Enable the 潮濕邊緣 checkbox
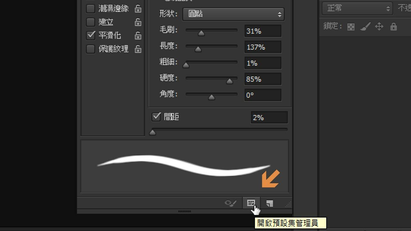The width and height of the screenshot is (411, 231). pos(91,9)
